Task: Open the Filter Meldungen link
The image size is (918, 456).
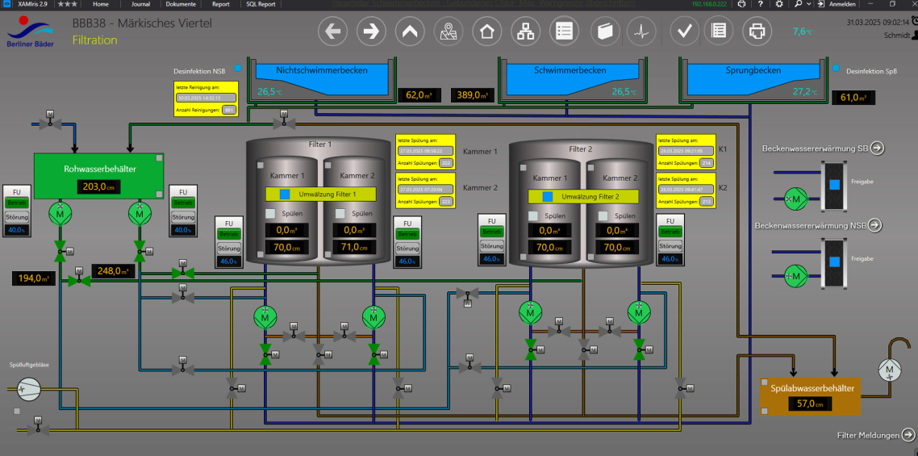Action: click(x=908, y=435)
